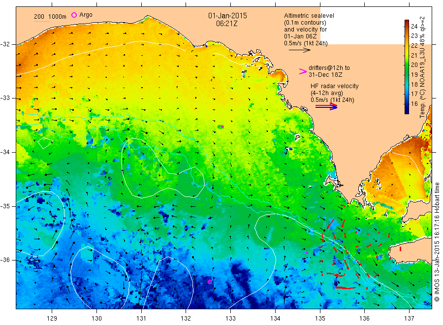Click "0.5m/s (1kt 24h)" under altimetric legend
Viewport: 443px width, 325px height.
(306, 43)
